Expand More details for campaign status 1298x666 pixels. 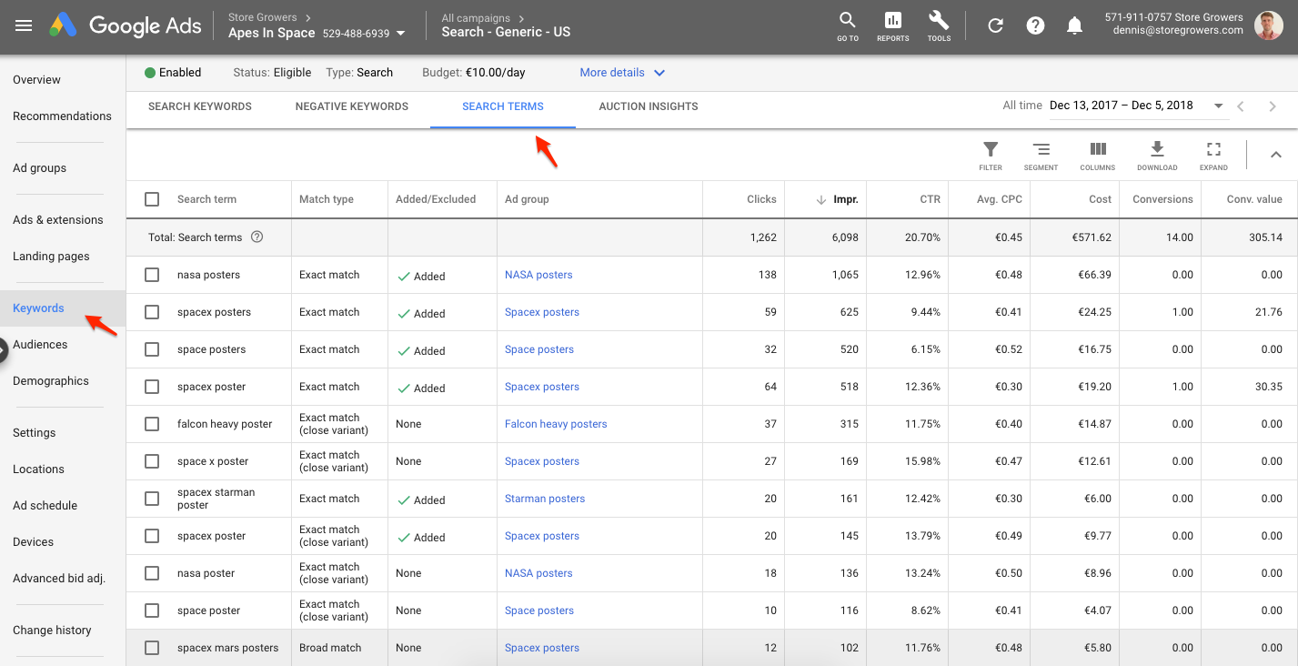coord(622,72)
